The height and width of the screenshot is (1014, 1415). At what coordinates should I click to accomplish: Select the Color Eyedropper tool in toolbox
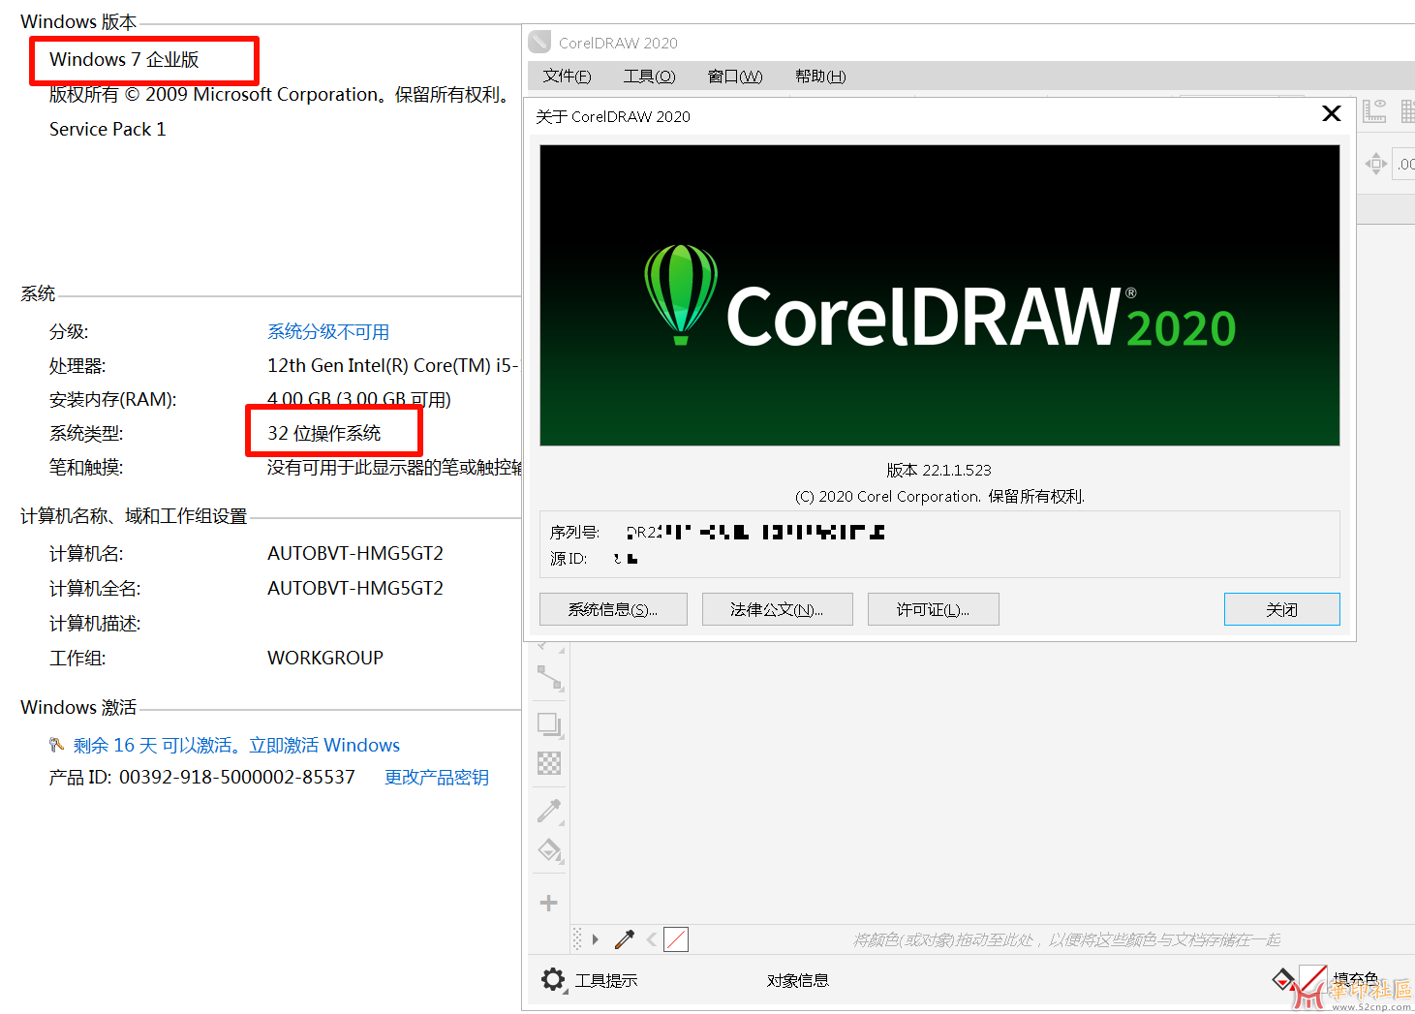point(549,811)
